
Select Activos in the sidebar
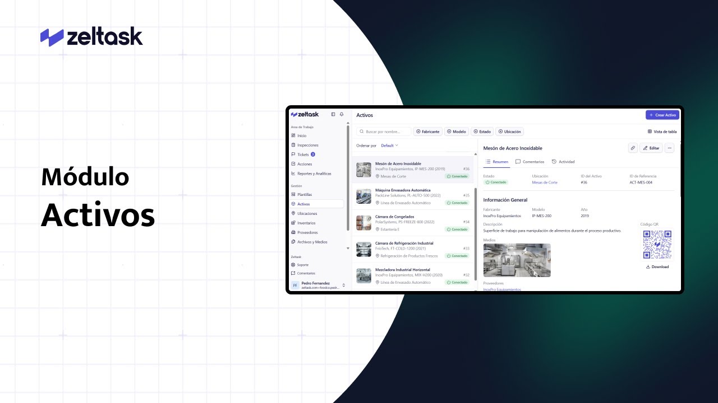(x=317, y=204)
